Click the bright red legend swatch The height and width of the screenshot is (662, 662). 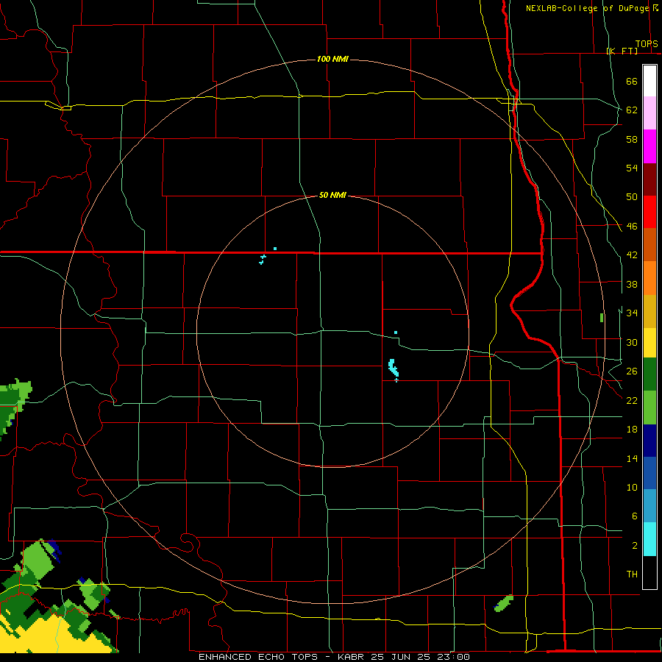pyautogui.click(x=649, y=212)
